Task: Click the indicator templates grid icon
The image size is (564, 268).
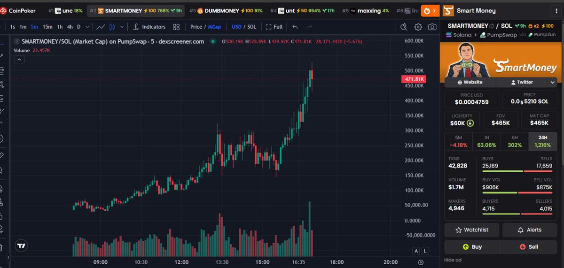Action: [176, 27]
